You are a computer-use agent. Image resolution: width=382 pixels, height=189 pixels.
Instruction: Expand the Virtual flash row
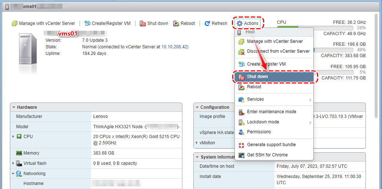(14, 163)
